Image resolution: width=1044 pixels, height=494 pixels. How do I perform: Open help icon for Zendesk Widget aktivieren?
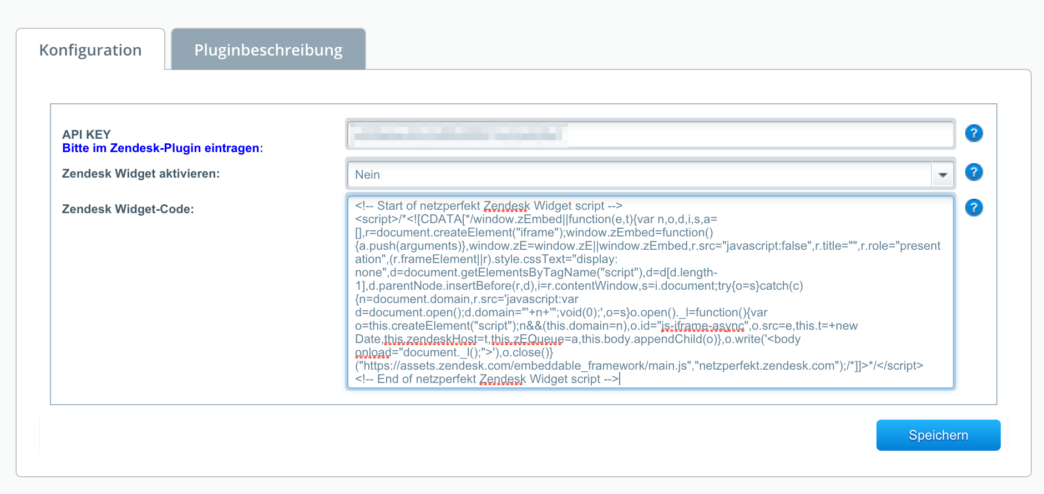pos(974,172)
